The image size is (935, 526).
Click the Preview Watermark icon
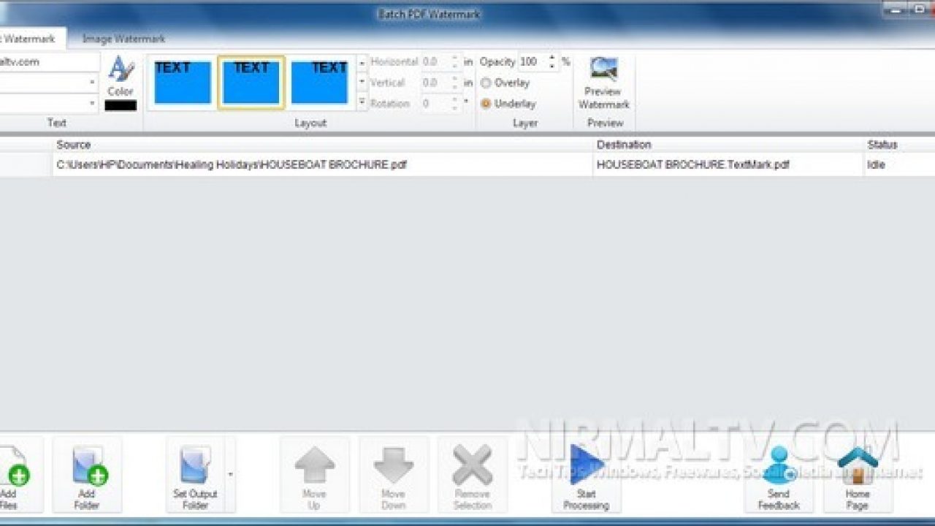604,69
